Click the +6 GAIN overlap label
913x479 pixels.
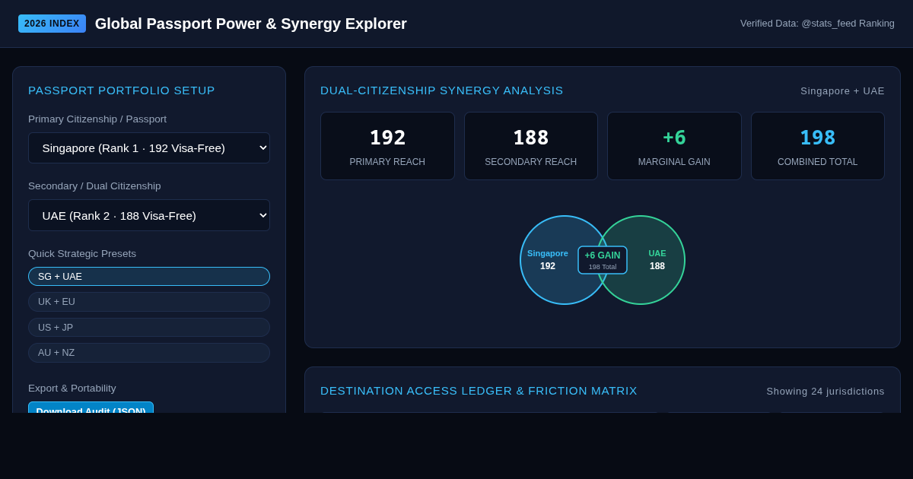pos(603,260)
